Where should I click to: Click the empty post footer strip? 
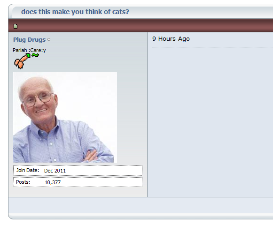click(140, 205)
